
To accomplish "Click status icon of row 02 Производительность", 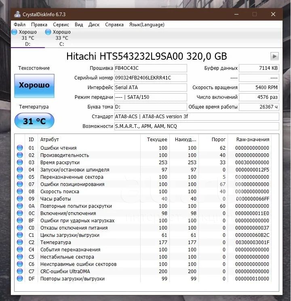I will [x=20, y=155].
